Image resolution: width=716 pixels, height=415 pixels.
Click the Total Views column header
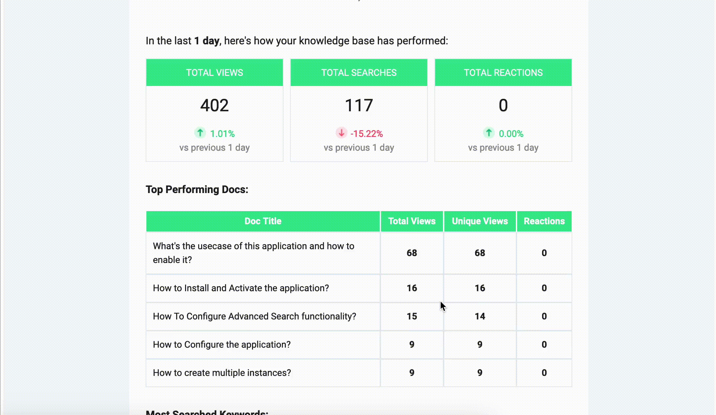(x=412, y=221)
